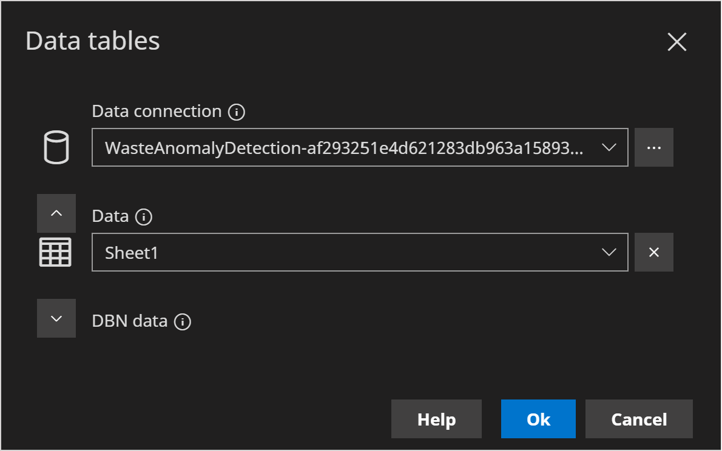Click the chevron on the connection dropdown
Viewport: 722px width, 451px height.
(x=609, y=147)
